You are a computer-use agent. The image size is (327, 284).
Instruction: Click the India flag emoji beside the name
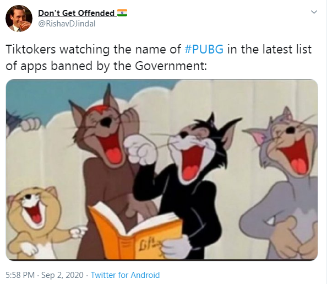pos(122,13)
